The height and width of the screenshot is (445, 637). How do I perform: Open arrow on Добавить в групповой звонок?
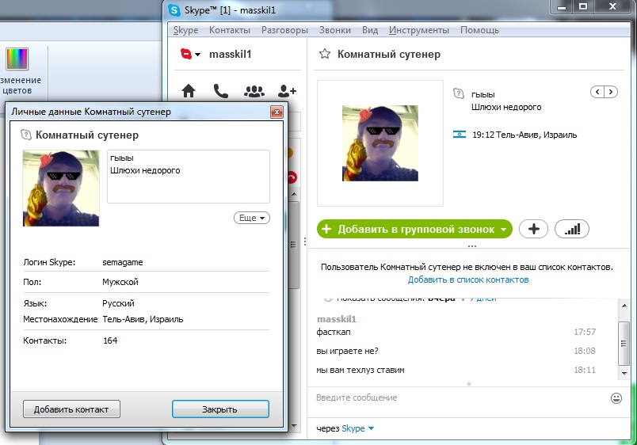click(503, 230)
